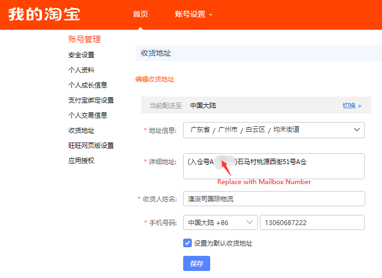Screen dimensions: 382x278
Task: Click the 收货人姓名 input field
Action: click(x=274, y=199)
